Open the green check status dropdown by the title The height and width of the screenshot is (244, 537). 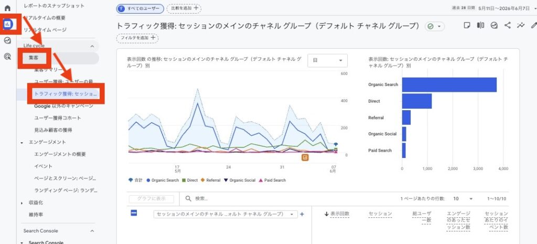(x=435, y=26)
